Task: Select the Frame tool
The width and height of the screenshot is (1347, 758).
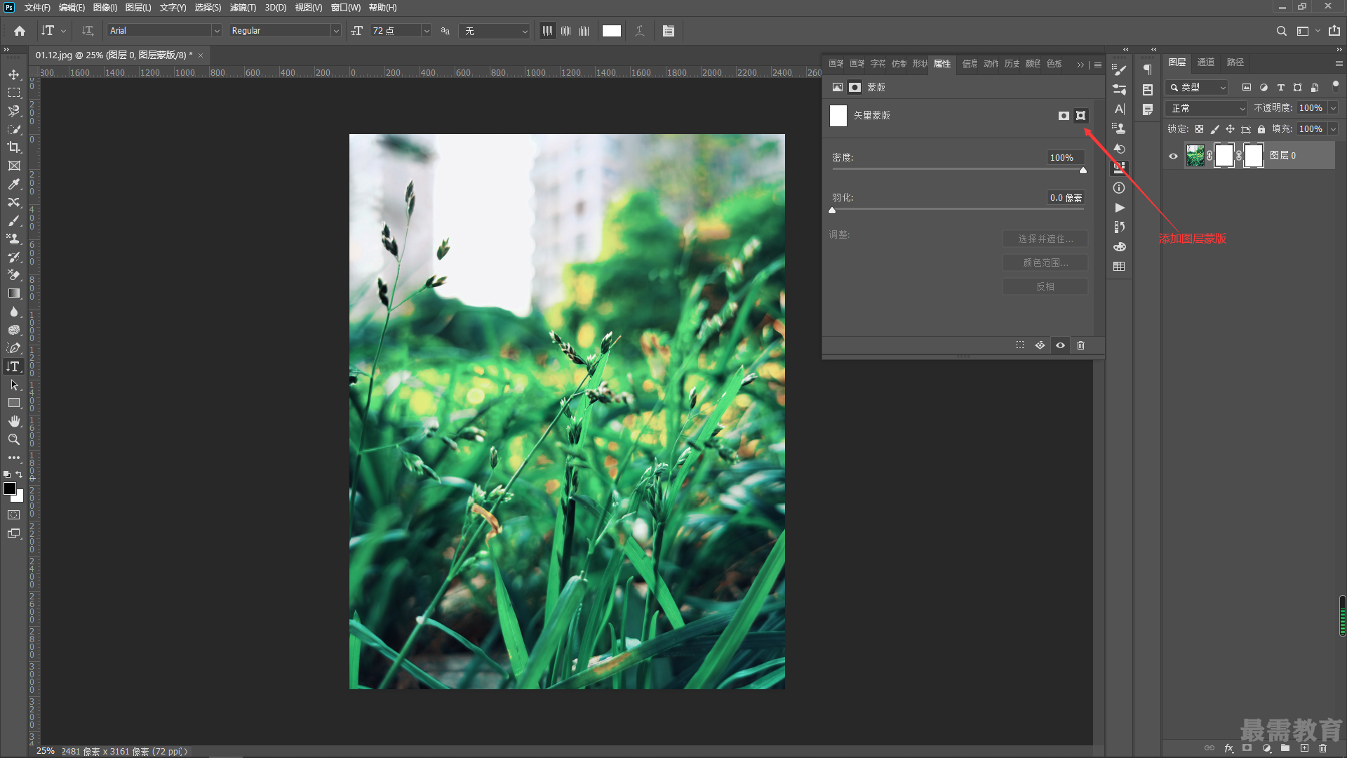Action: tap(14, 166)
